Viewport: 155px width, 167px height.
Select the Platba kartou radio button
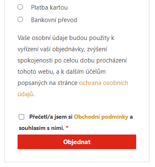tap(20, 7)
